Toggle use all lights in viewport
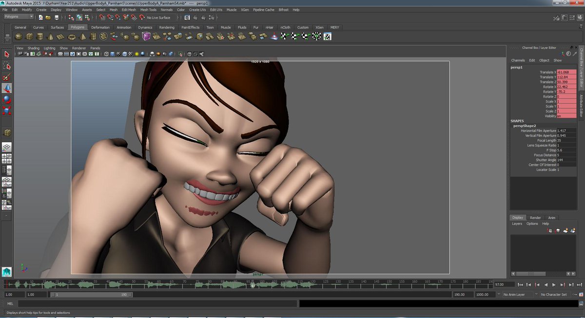 click(137, 54)
